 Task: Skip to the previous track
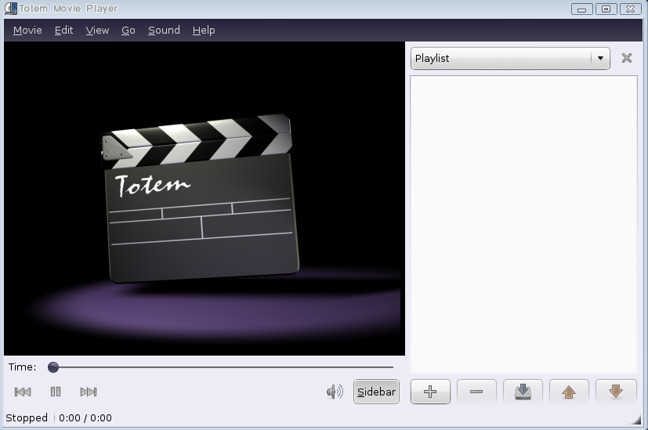point(23,392)
